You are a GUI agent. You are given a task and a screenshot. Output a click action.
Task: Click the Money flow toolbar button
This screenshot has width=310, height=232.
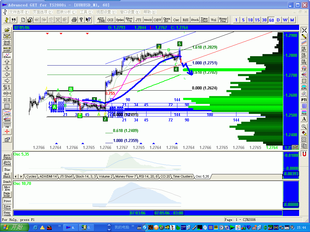tap(223, 20)
